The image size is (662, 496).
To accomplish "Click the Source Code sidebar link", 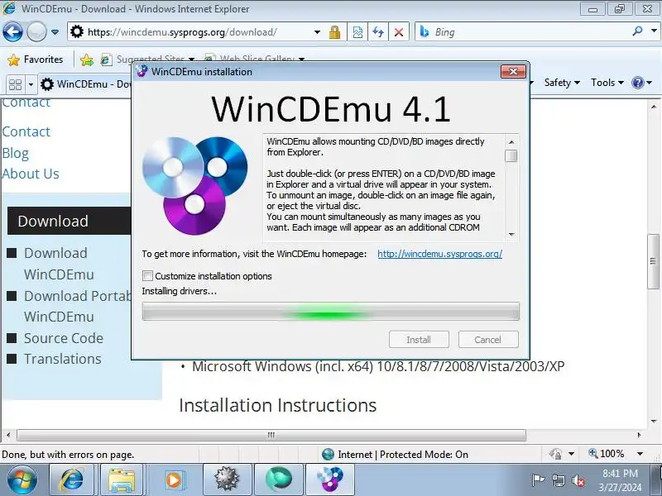I will pyautogui.click(x=64, y=338).
